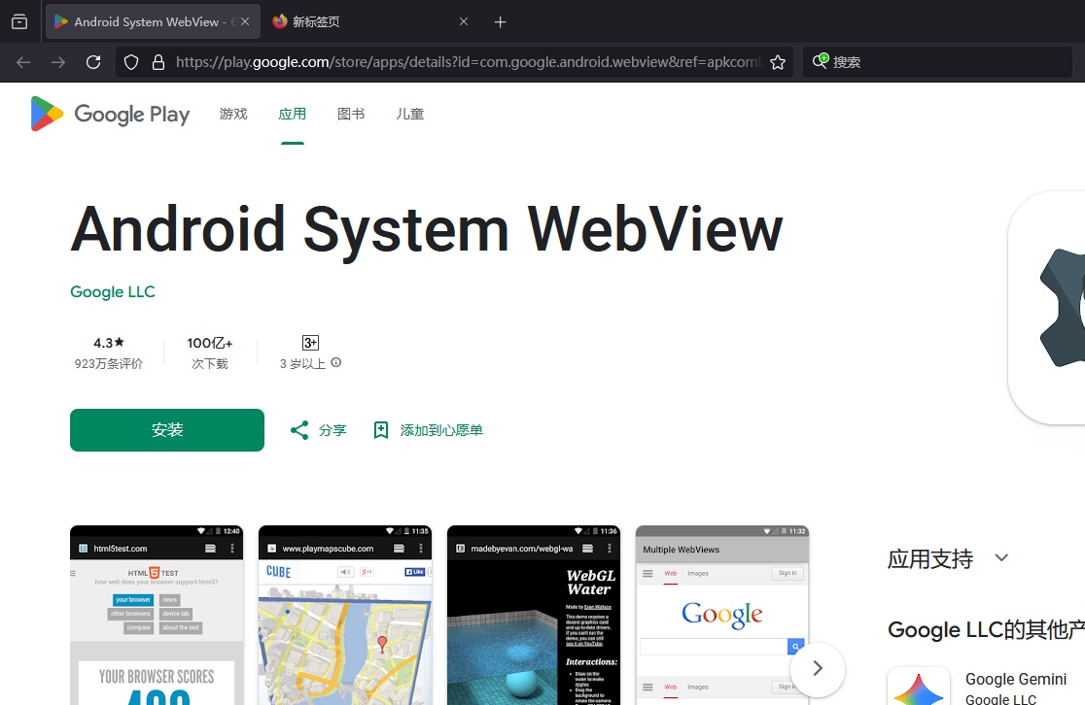Screen dimensions: 1085x705
Task: Advance screenshots with the next arrow
Action: [x=818, y=668]
